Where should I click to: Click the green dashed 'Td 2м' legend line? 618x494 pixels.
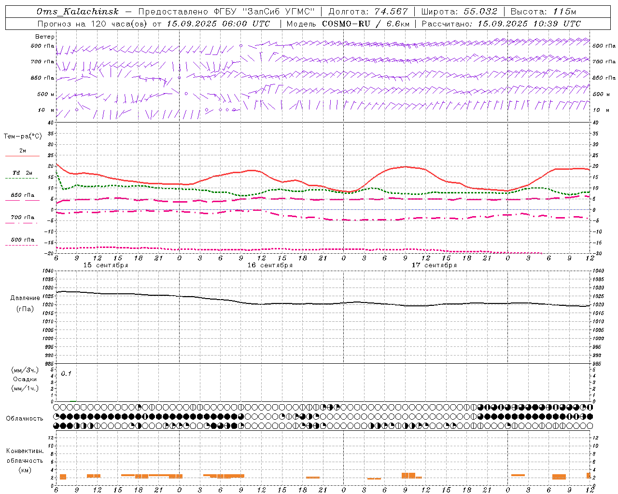click(21, 178)
